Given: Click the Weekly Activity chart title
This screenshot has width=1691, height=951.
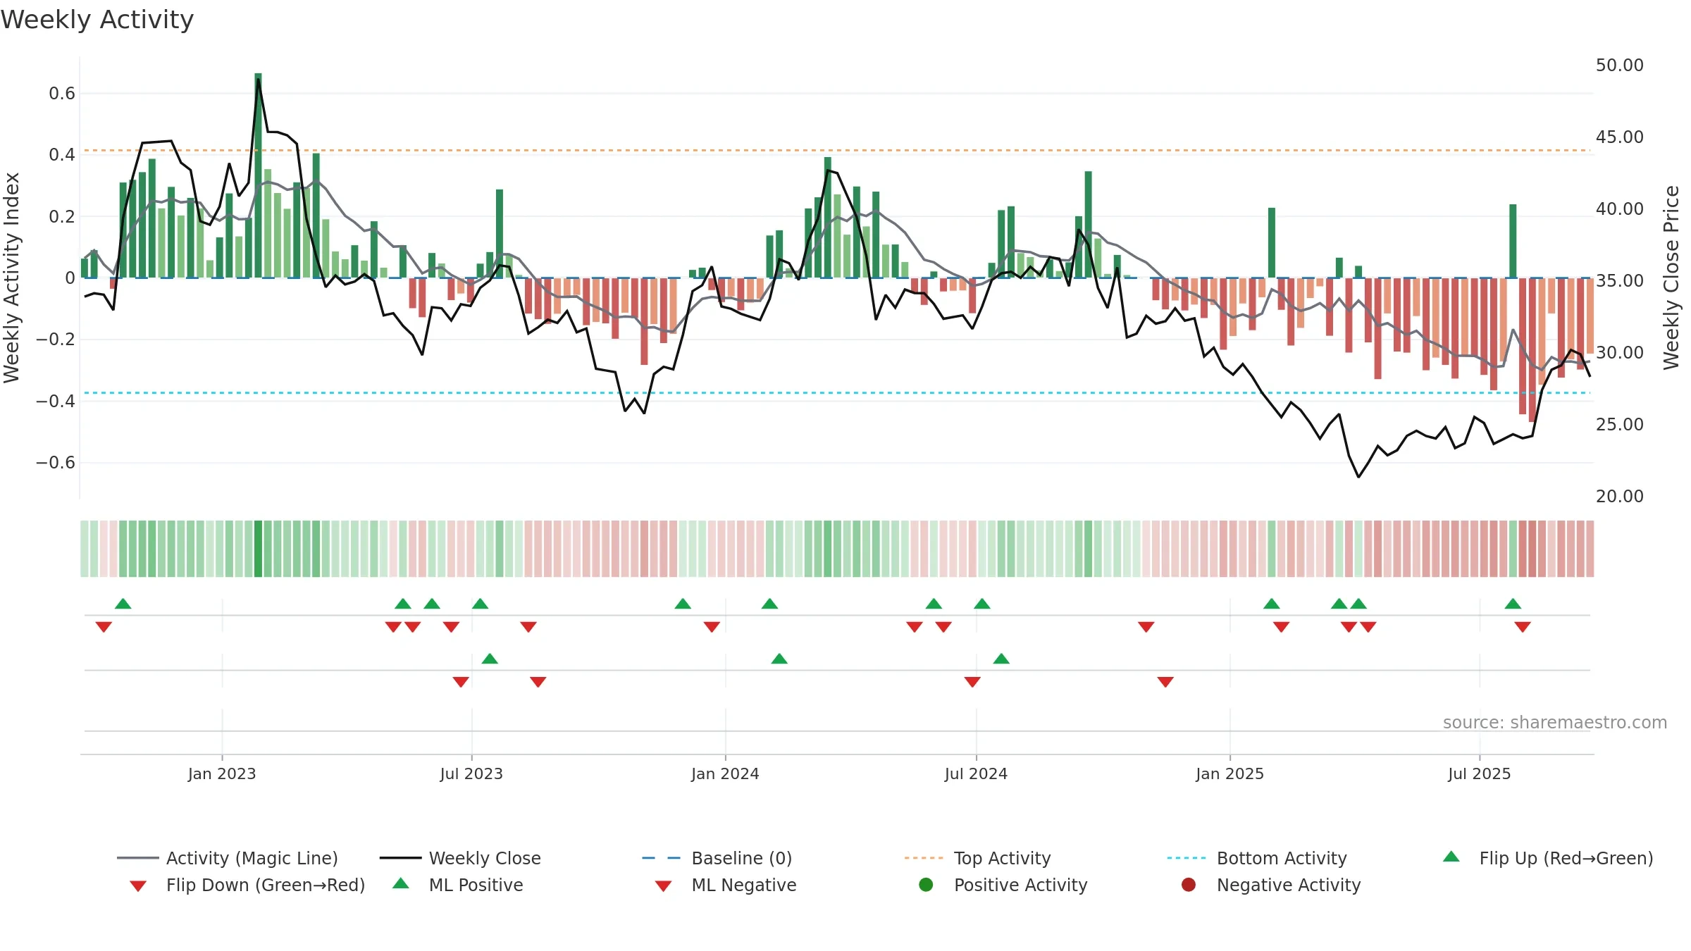Looking at the screenshot, I should tap(97, 20).
